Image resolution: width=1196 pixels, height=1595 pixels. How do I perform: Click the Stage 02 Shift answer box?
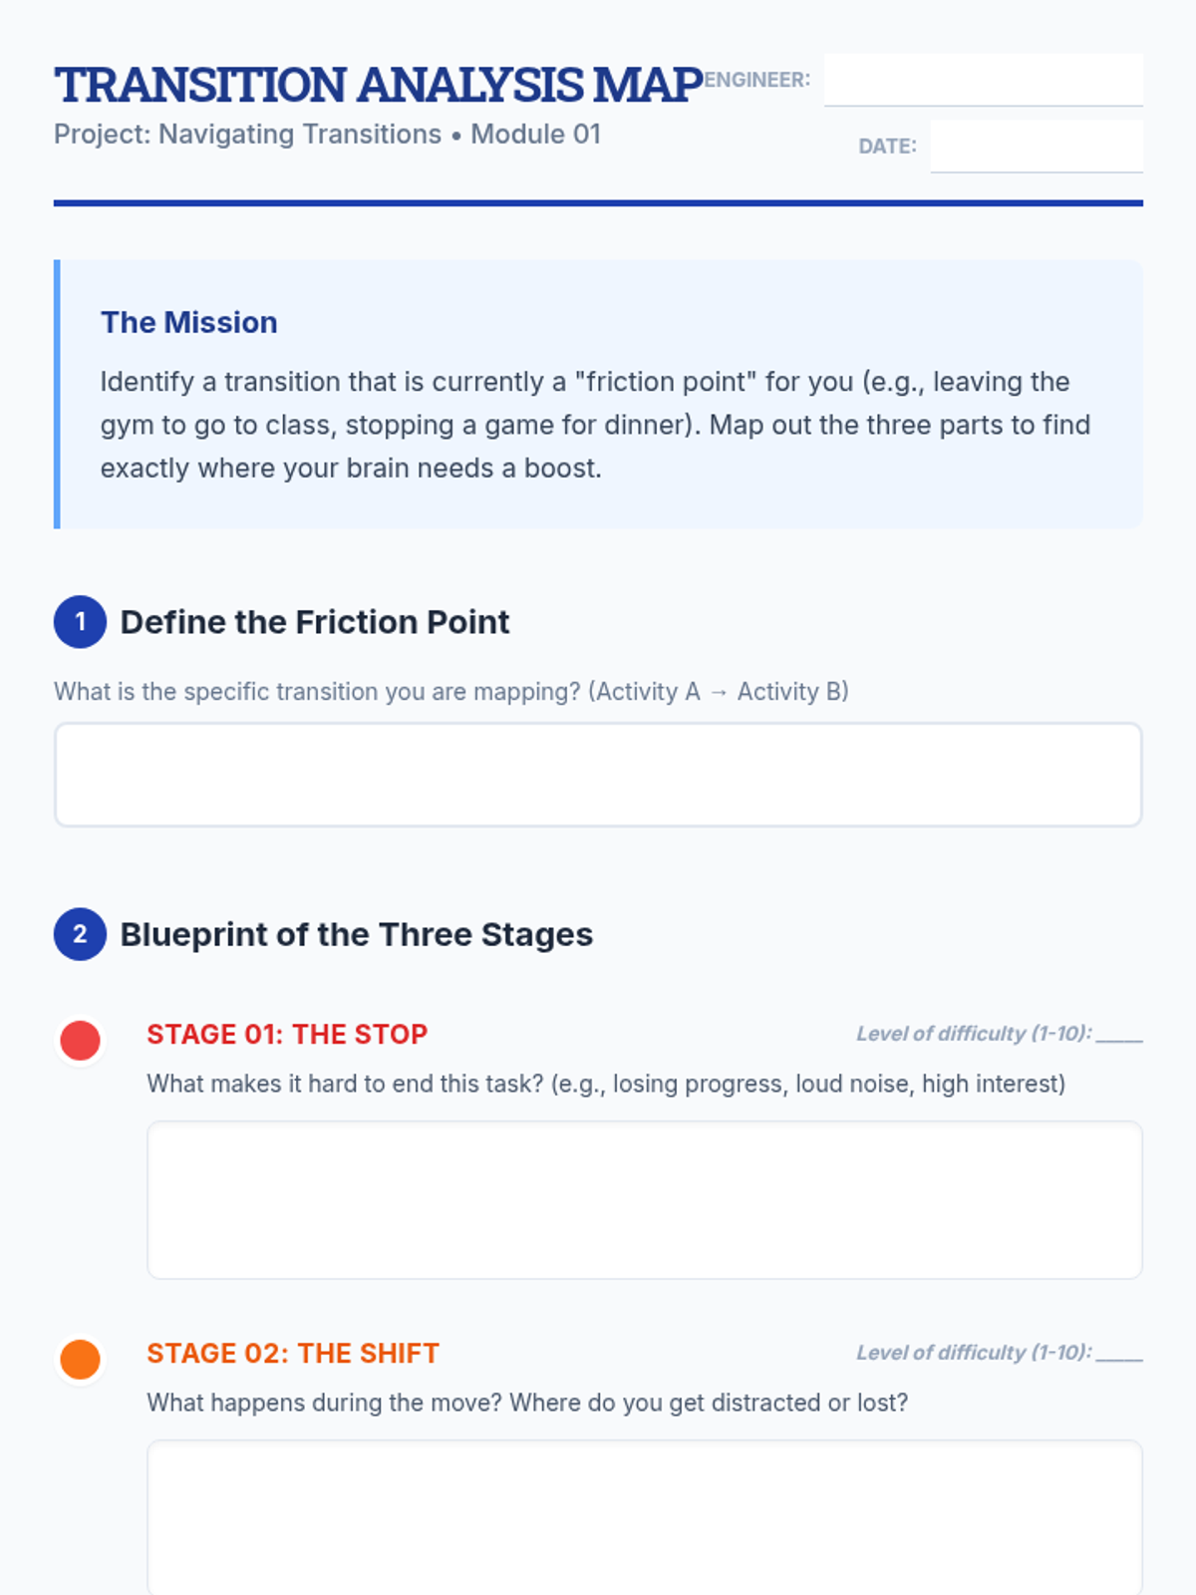(x=645, y=1517)
